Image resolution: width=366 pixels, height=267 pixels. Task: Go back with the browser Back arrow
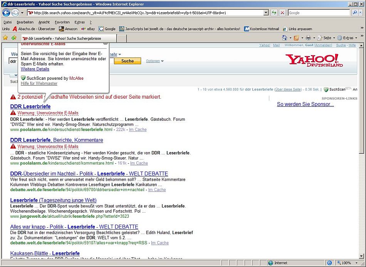pyautogui.click(x=6, y=13)
